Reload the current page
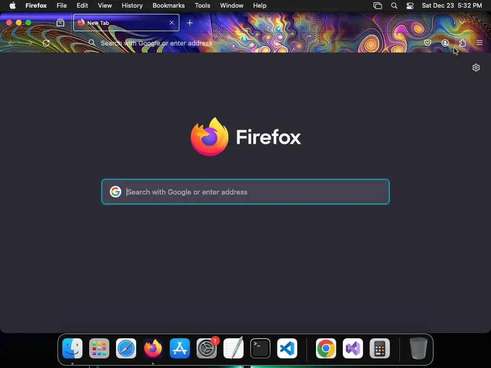This screenshot has width=491, height=368. [x=46, y=43]
